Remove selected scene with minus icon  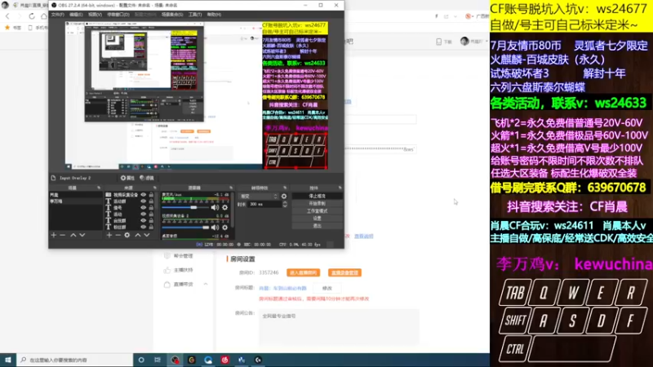coord(63,235)
